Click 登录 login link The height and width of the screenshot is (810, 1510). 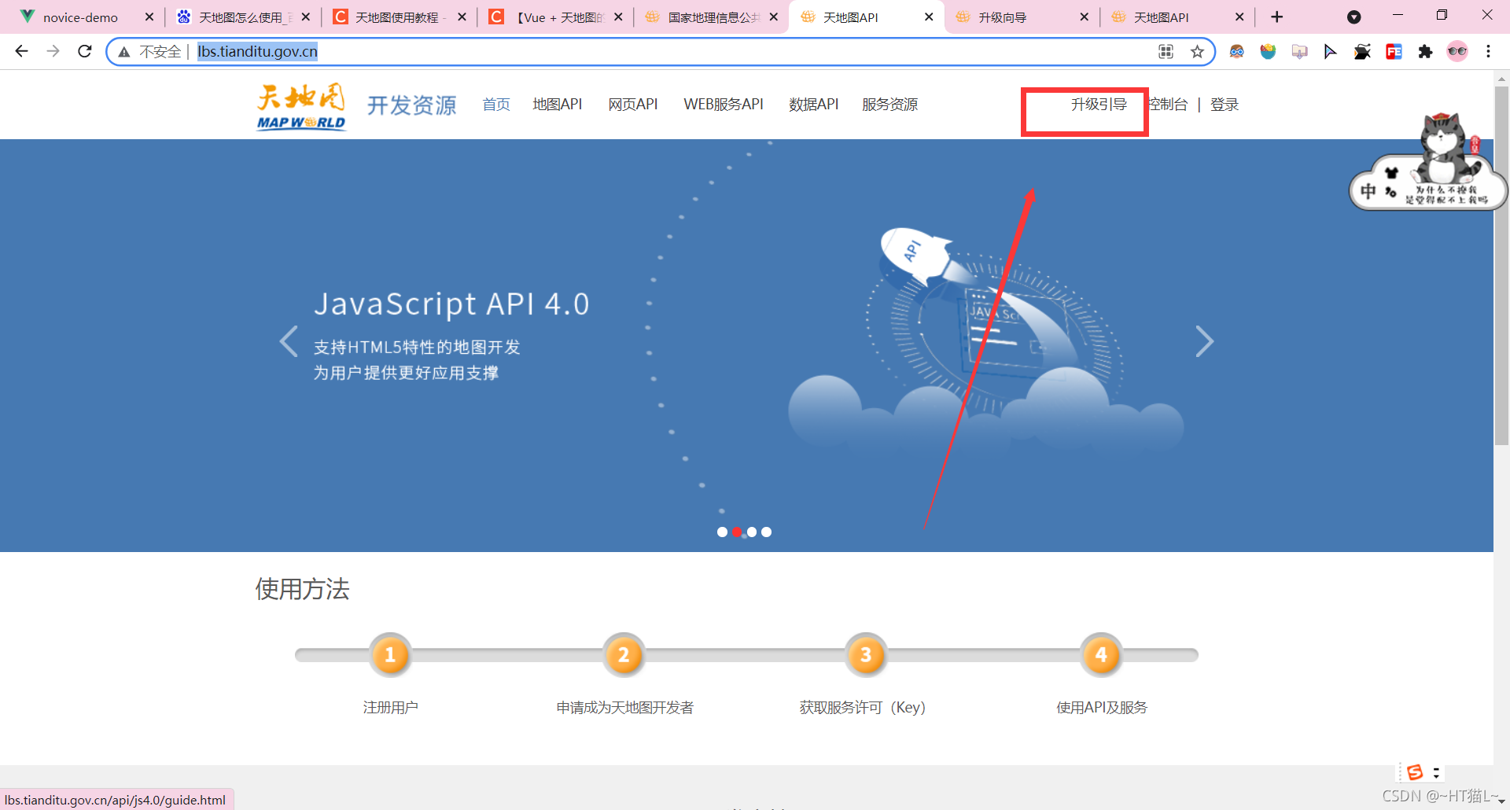[1225, 105]
